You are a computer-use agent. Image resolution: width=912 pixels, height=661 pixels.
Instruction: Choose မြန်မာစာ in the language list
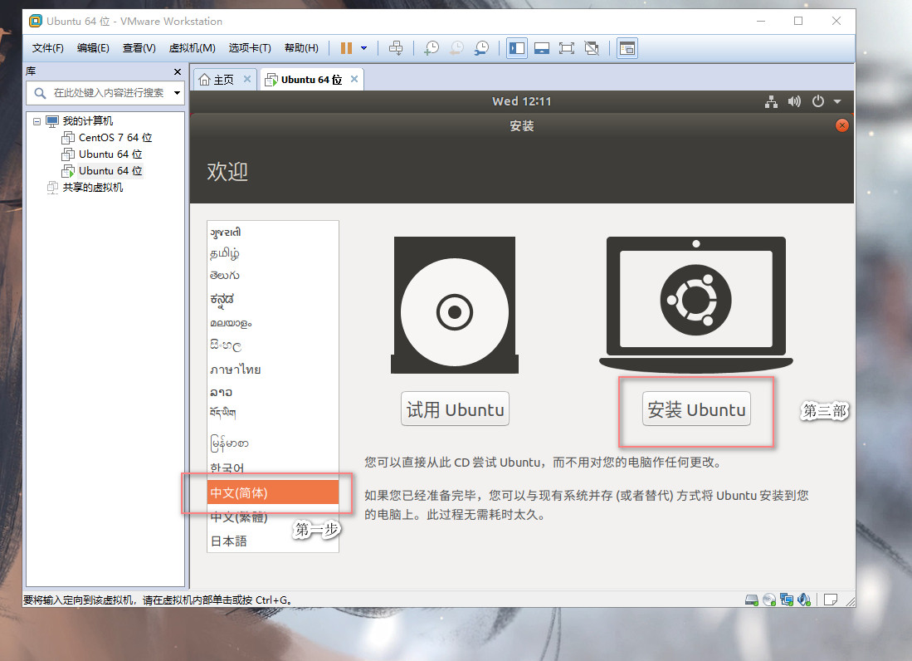273,443
